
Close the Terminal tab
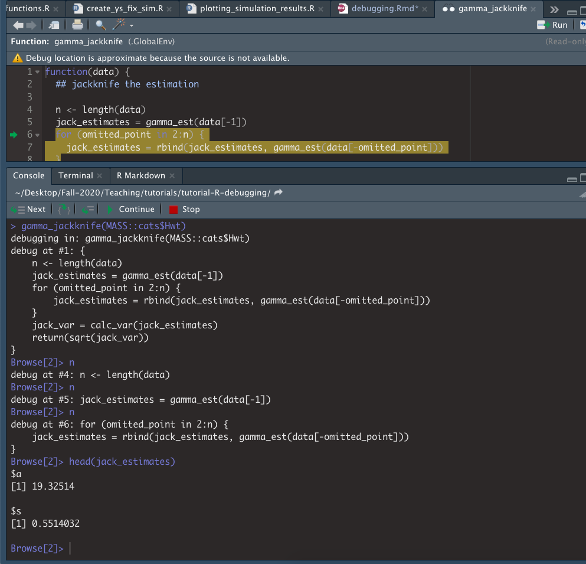pyautogui.click(x=99, y=176)
